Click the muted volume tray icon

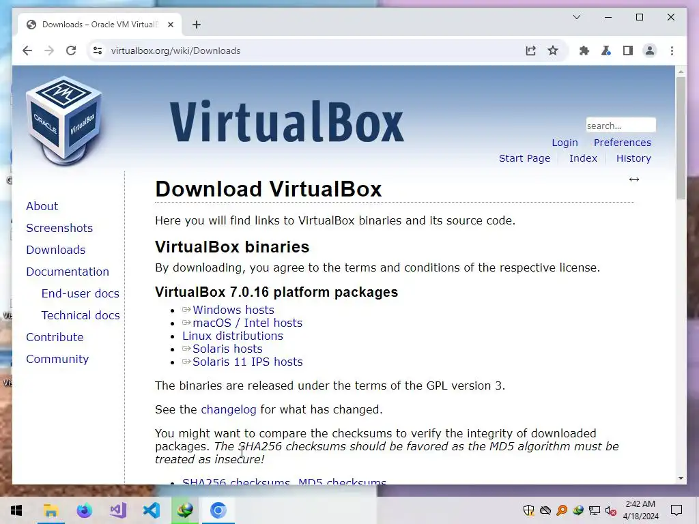(611, 510)
